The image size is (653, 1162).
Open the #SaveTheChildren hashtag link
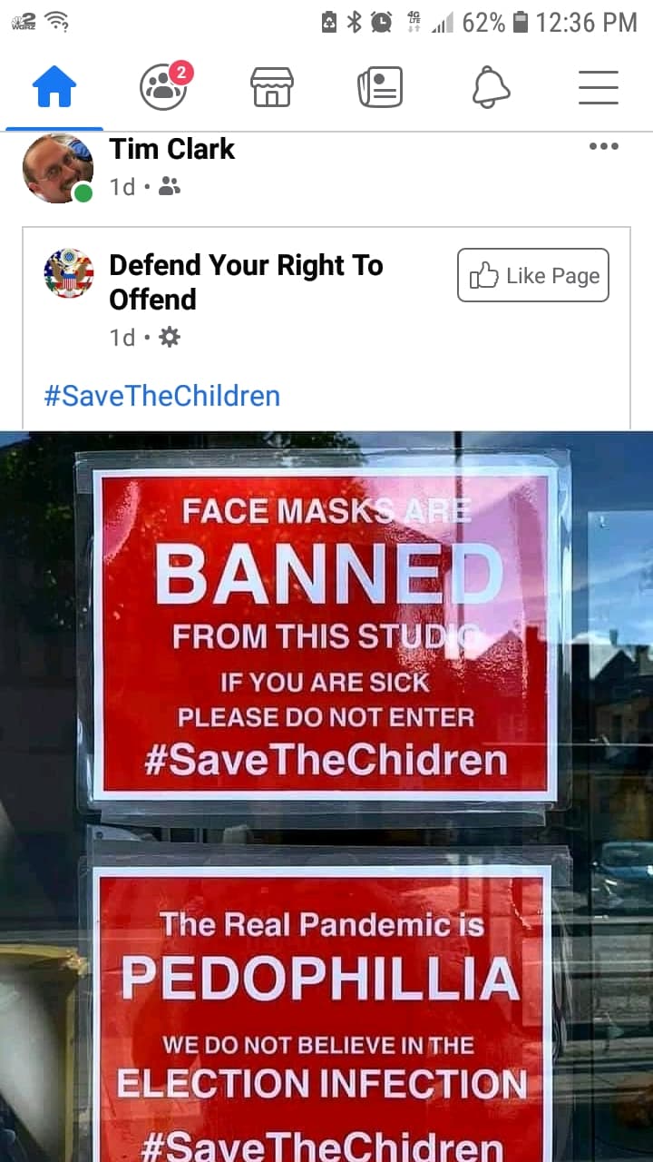pos(162,396)
